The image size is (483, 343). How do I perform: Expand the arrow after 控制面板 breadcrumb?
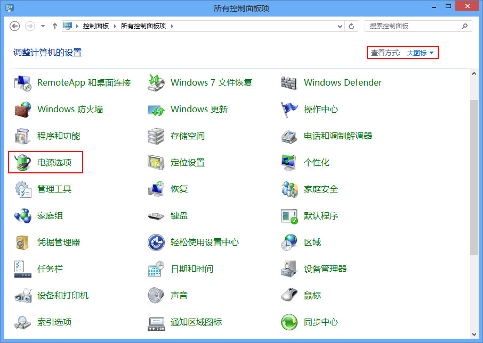click(115, 26)
